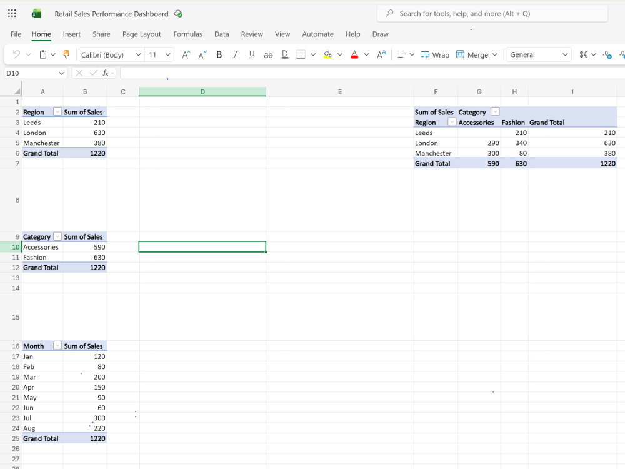Click the select all corner triangle
Screen dimensions: 625x469
tap(17, 92)
